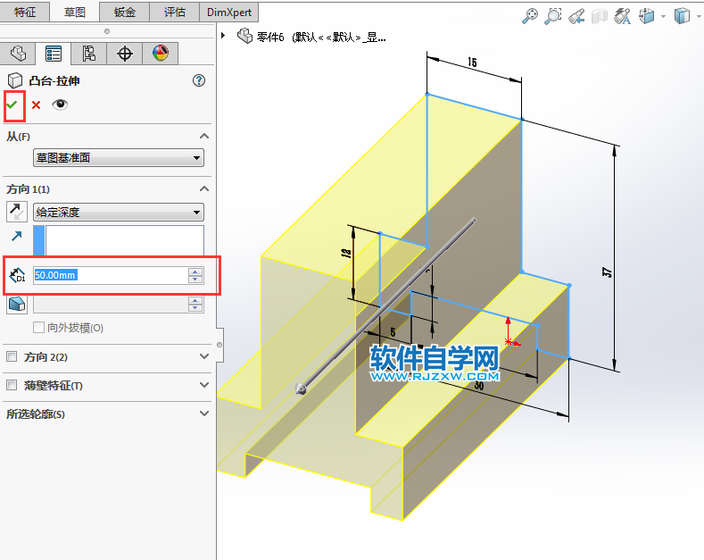Toggle the detailed preview eye icon
The height and width of the screenshot is (560, 704).
point(60,104)
